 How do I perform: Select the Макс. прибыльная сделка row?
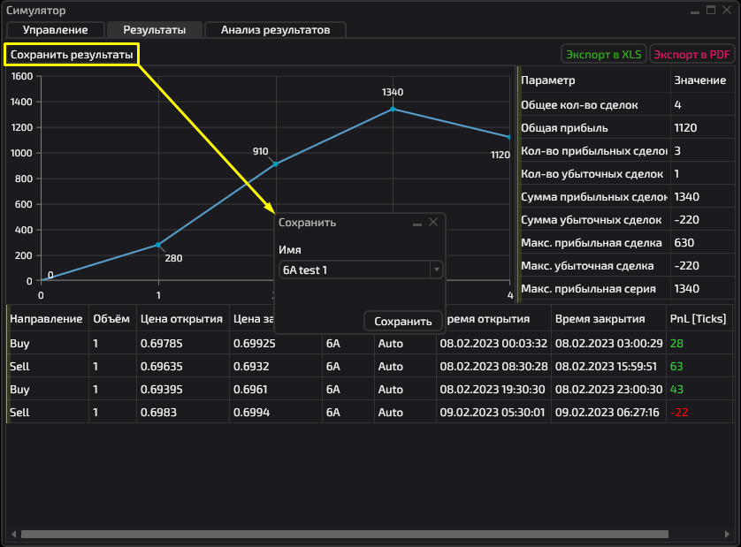[626, 243]
